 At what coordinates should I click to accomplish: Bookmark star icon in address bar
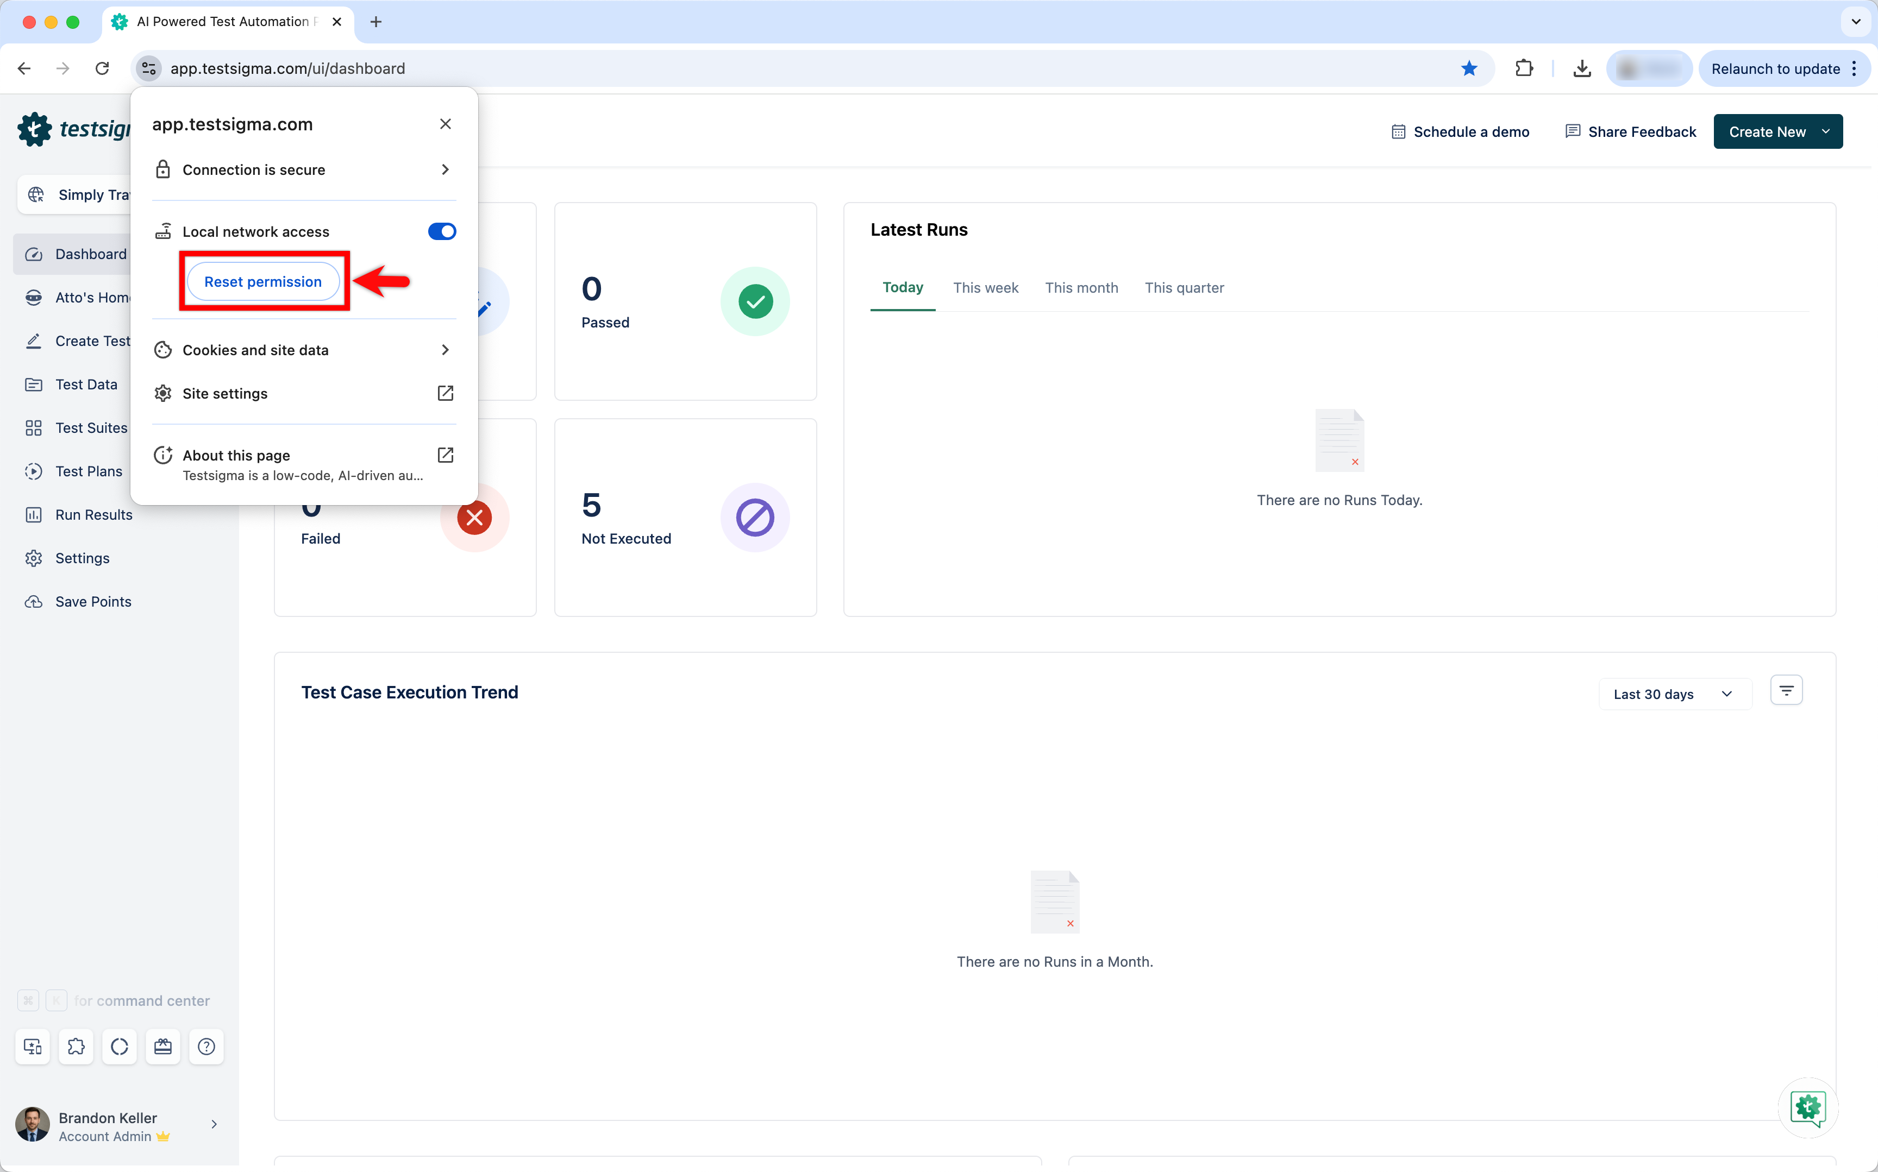click(x=1469, y=68)
